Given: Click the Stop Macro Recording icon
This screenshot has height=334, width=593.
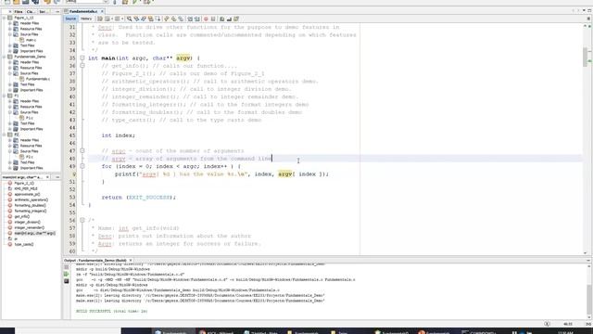Looking at the screenshot, I should pos(213,19).
